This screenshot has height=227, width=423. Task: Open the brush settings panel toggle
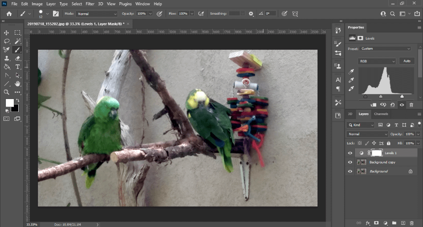(x=56, y=14)
